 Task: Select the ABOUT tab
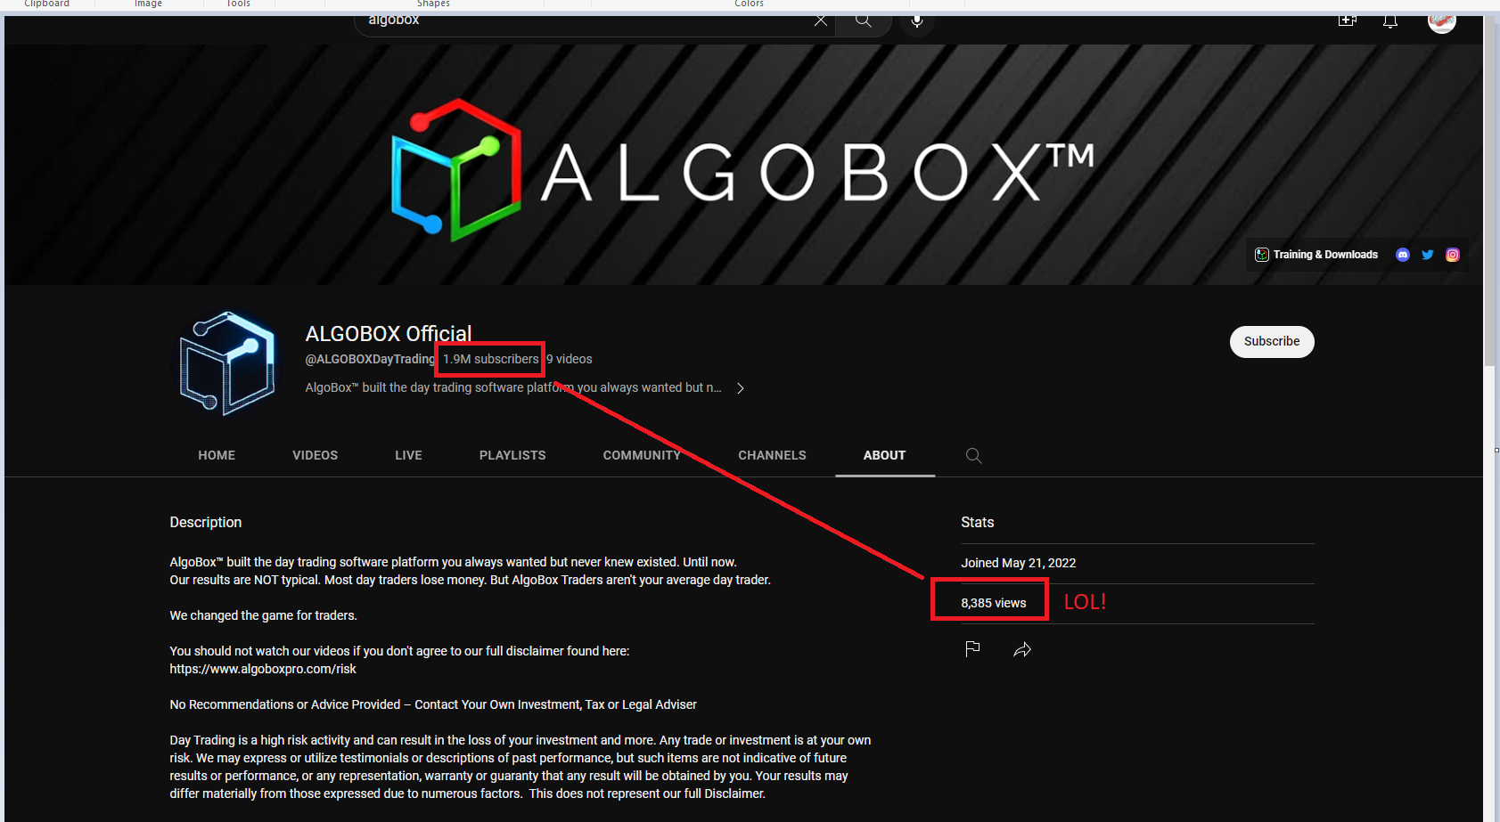point(884,455)
